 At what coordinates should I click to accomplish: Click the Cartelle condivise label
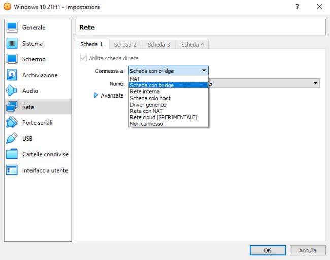coord(46,154)
